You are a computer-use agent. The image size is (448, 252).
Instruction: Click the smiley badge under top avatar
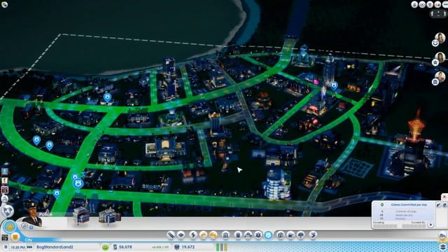point(435,43)
